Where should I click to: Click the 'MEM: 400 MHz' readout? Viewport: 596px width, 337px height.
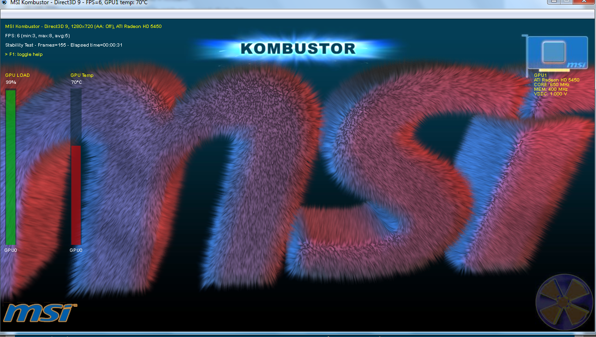click(551, 89)
